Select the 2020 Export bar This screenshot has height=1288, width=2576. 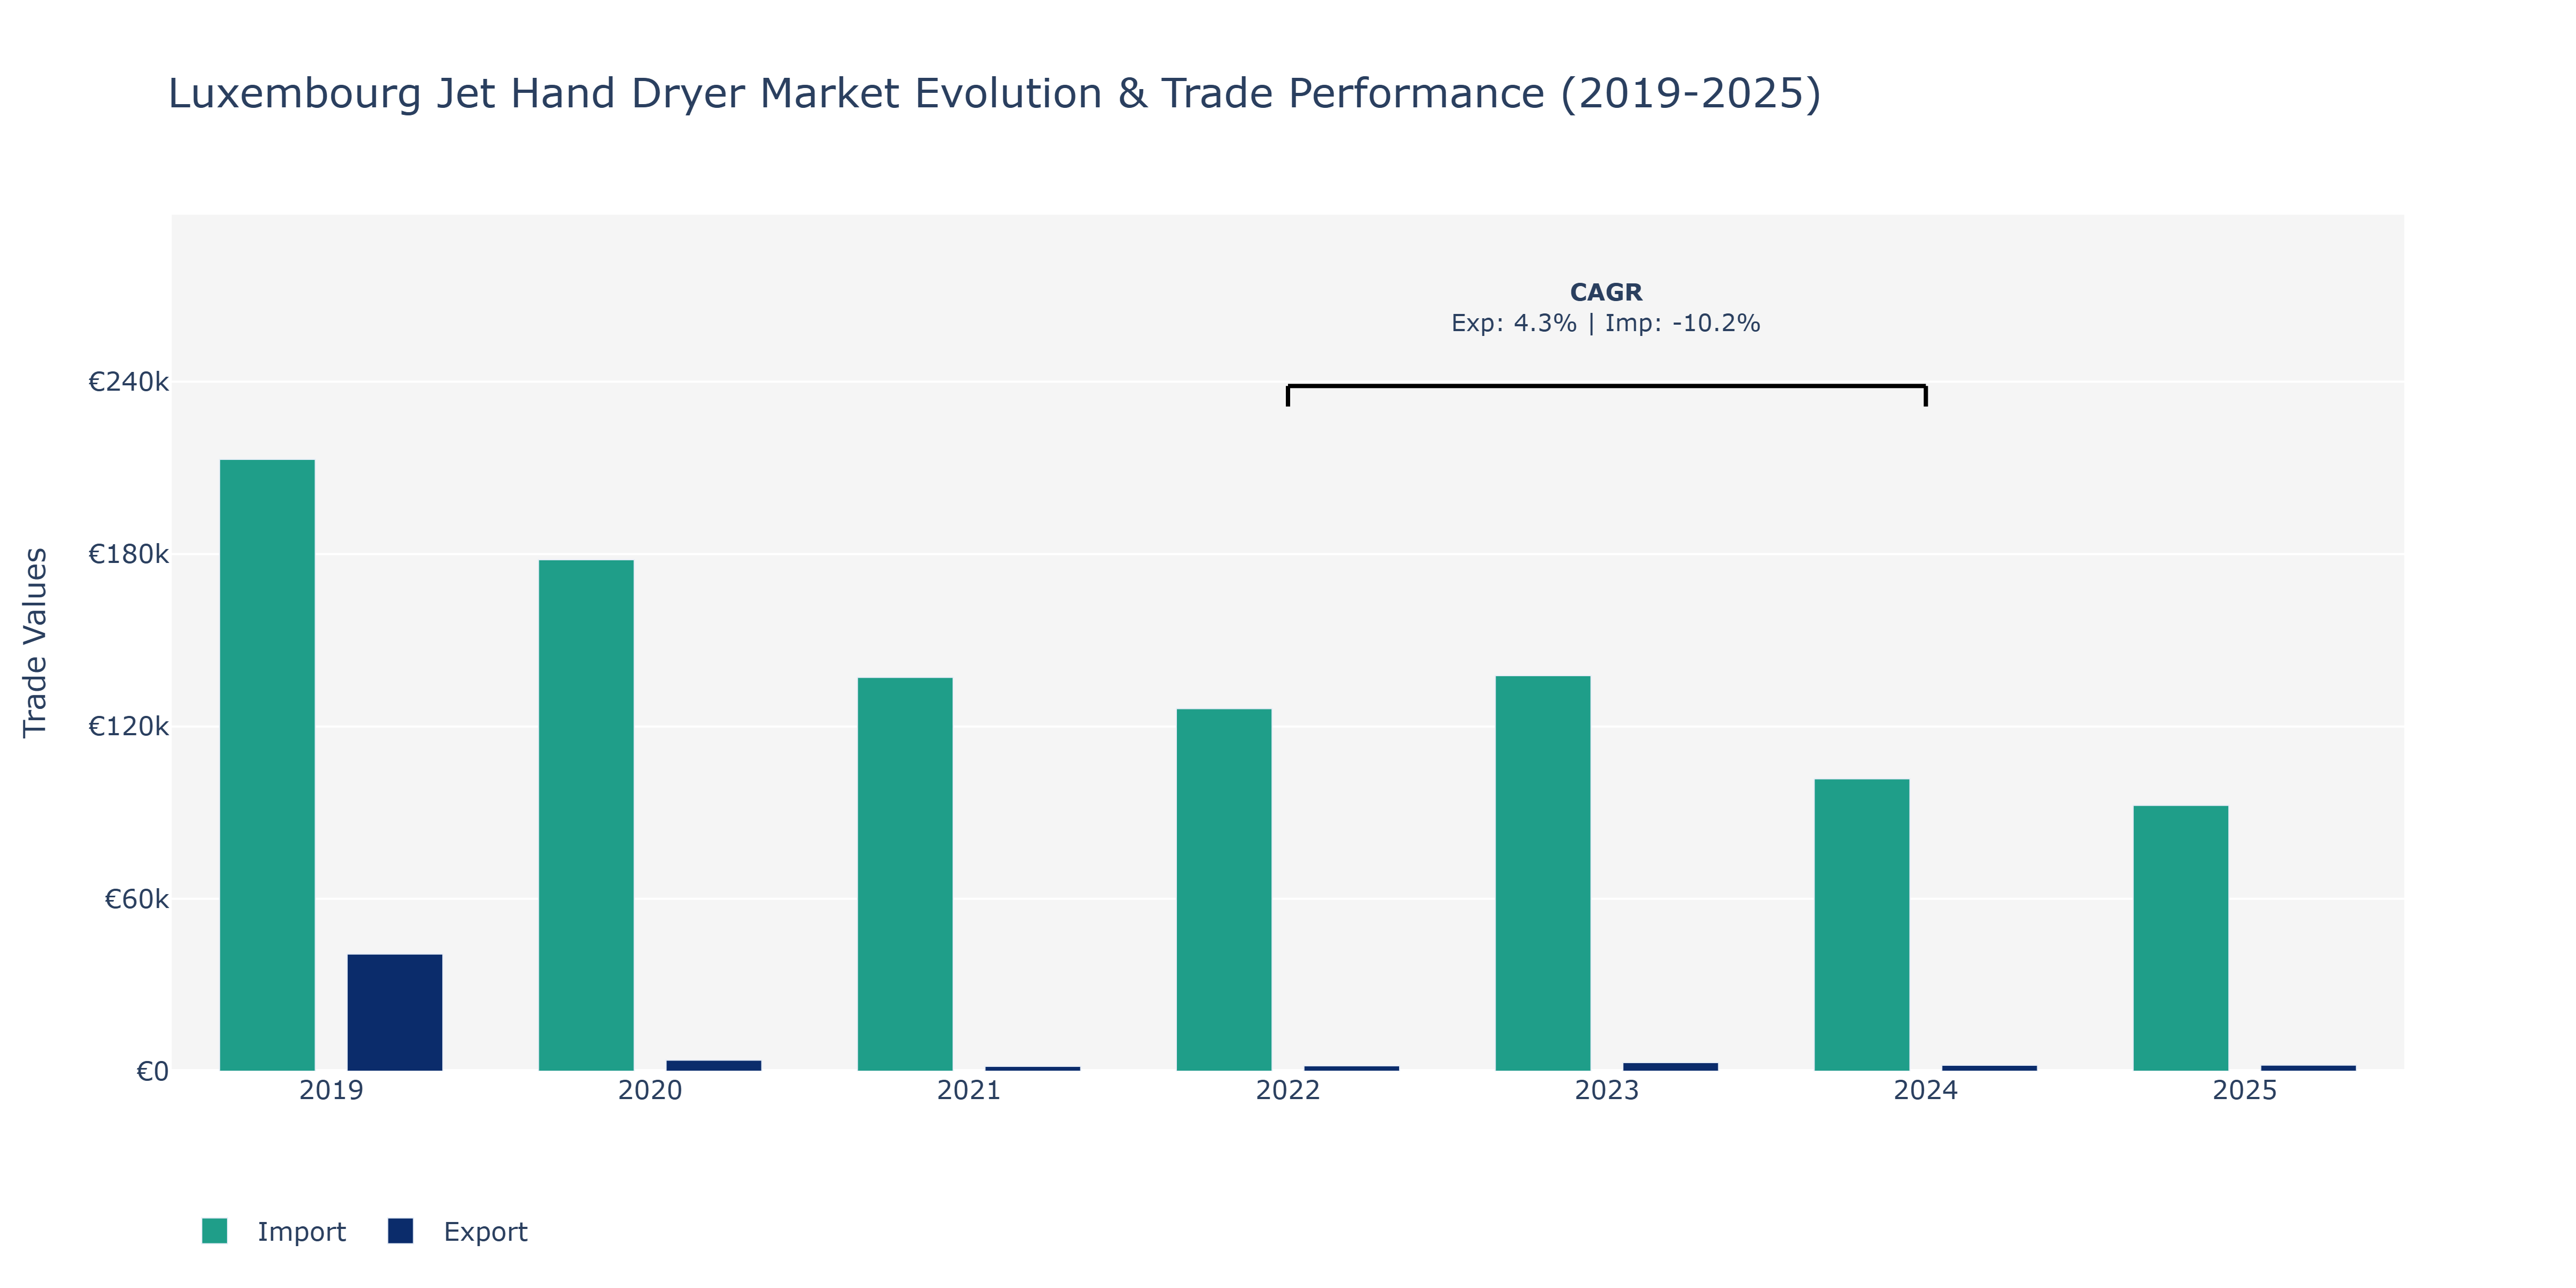pyautogui.click(x=714, y=1066)
